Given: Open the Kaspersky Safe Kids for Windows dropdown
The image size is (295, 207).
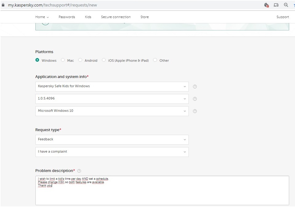Looking at the screenshot, I should click(x=112, y=86).
